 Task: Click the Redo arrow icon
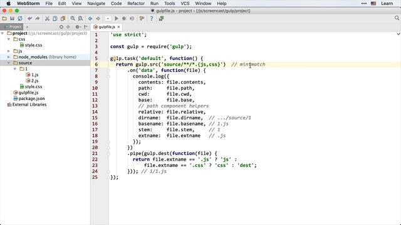tap(38, 18)
